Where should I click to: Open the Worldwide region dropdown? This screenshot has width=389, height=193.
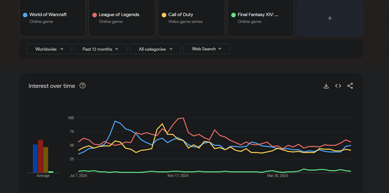click(x=49, y=49)
